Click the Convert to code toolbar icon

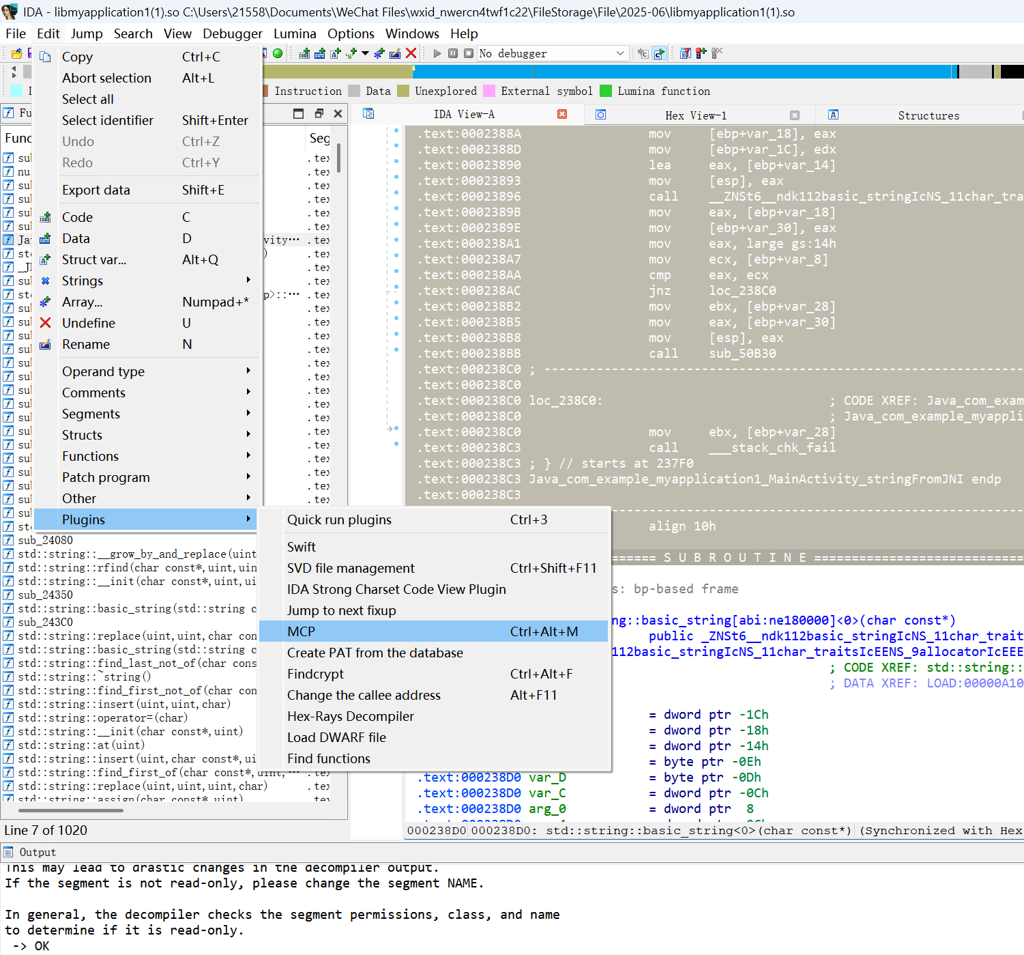[304, 53]
